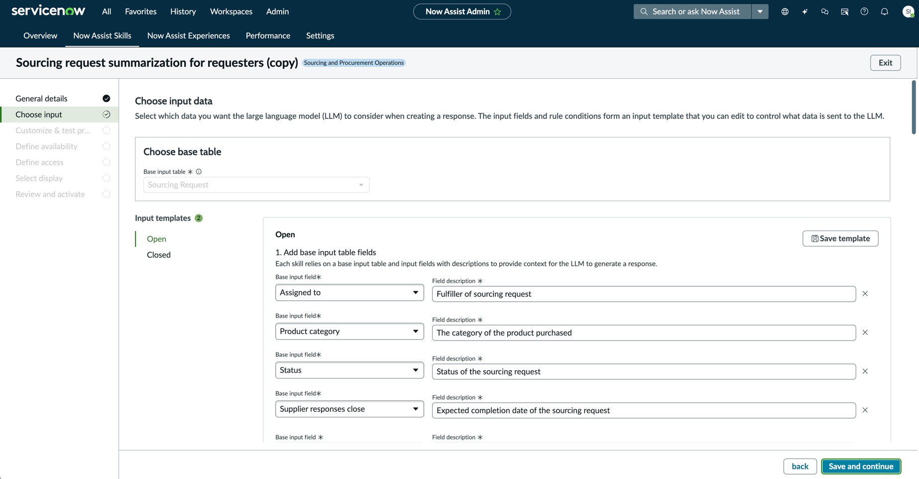Remove the Assigned to input field row
Image resolution: width=919 pixels, height=479 pixels.
865,294
